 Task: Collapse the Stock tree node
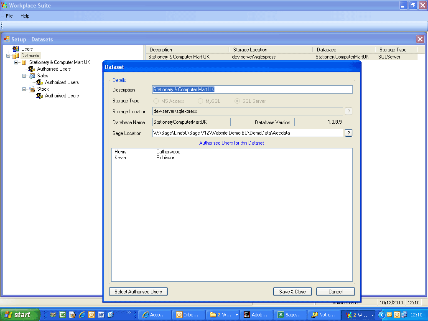point(24,89)
